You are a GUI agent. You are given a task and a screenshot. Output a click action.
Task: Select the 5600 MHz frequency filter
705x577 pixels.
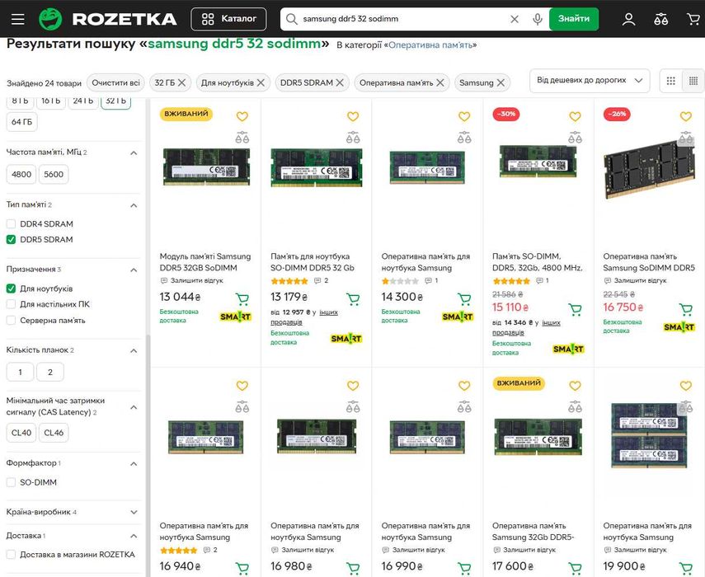pos(54,175)
